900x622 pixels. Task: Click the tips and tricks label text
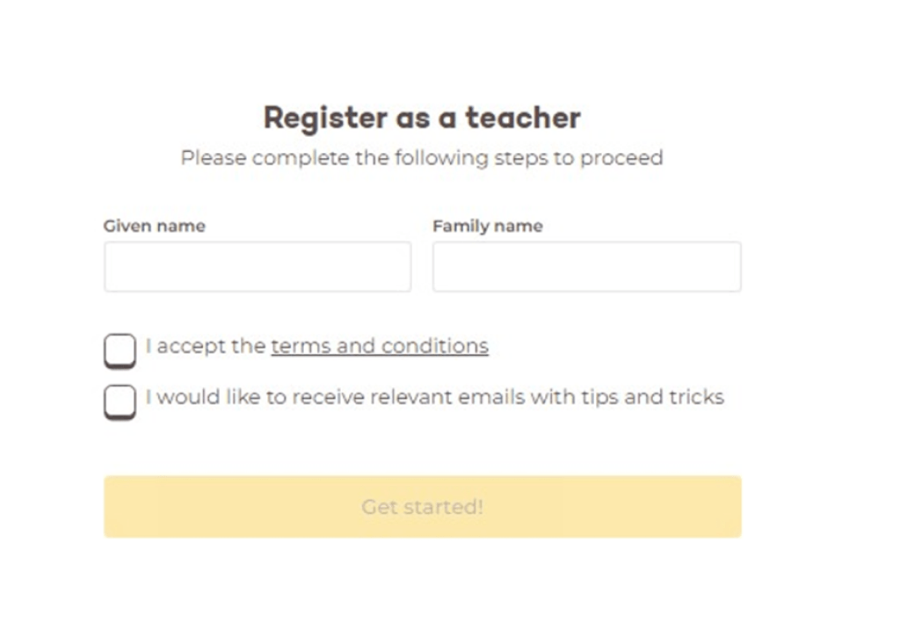click(x=437, y=397)
